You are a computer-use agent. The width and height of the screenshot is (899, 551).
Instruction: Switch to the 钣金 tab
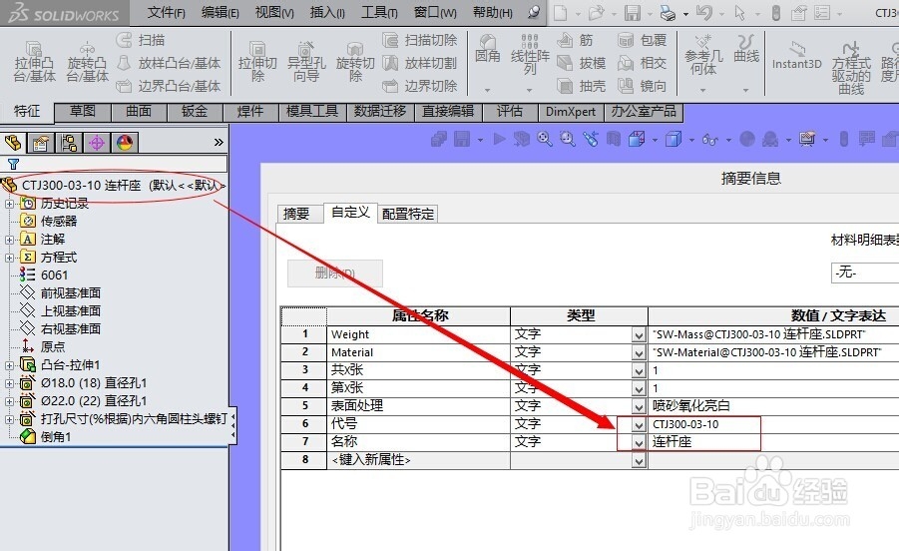pos(195,111)
